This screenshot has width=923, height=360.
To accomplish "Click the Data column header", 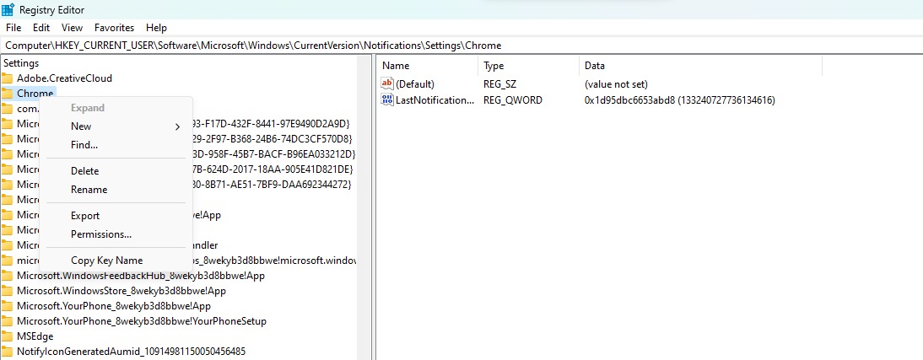I will coord(594,66).
